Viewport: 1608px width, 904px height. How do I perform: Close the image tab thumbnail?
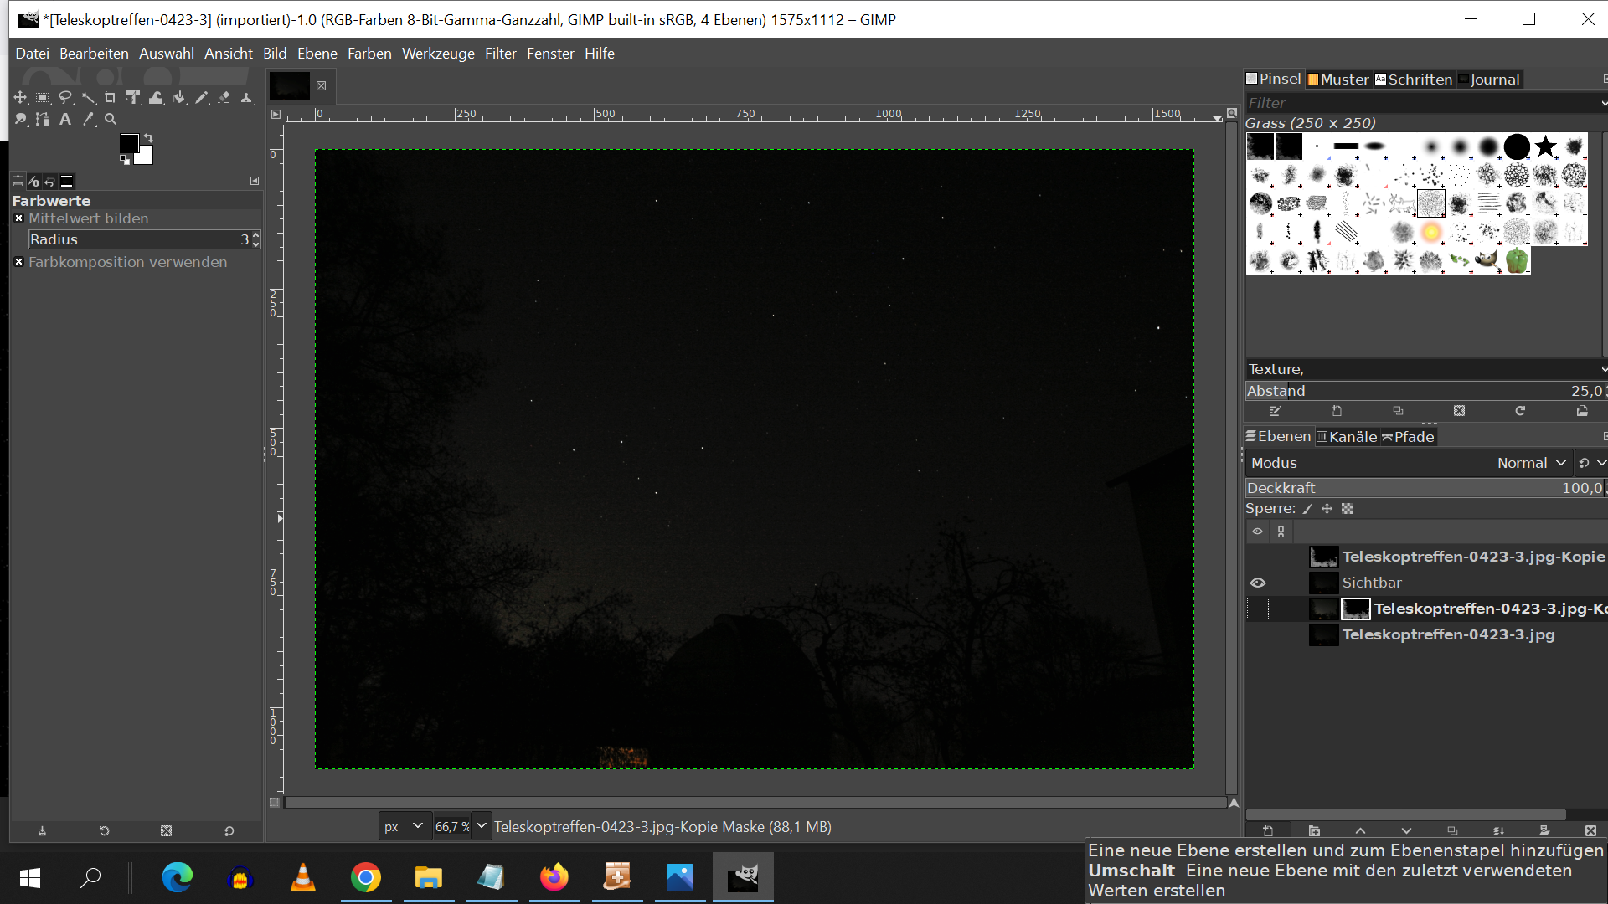point(321,85)
